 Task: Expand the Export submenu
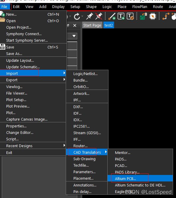(33, 80)
